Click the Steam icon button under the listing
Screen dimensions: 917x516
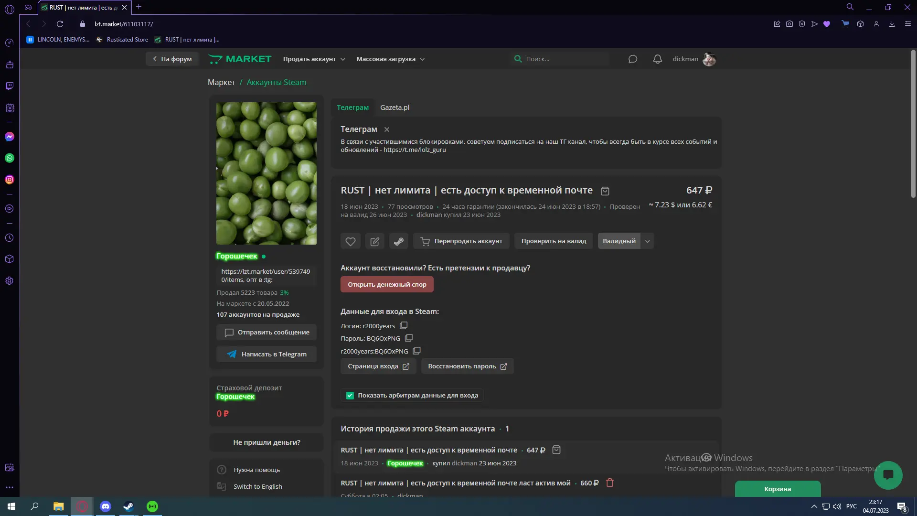click(x=399, y=241)
